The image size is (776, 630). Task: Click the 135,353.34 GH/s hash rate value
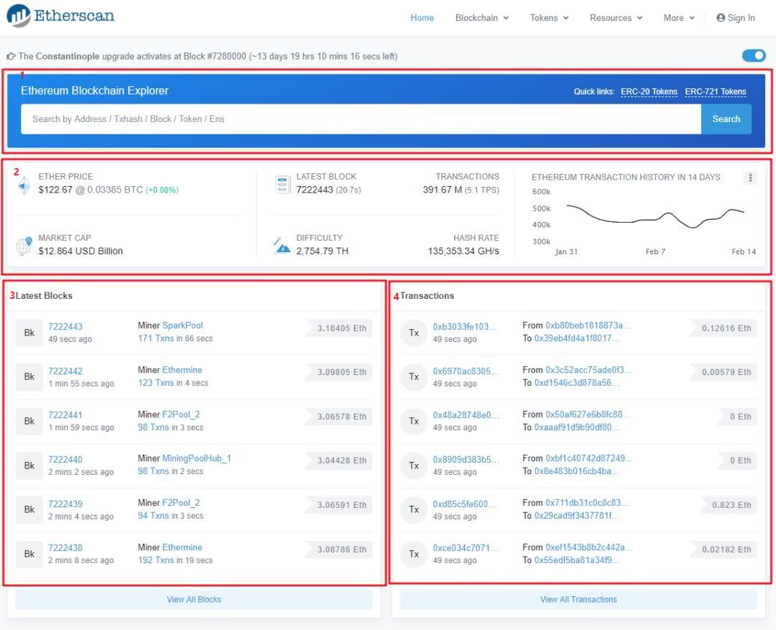pos(463,251)
